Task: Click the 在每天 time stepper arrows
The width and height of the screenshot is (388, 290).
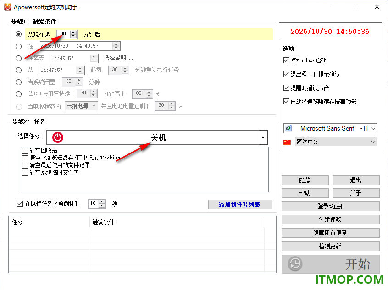Action: pos(94,58)
